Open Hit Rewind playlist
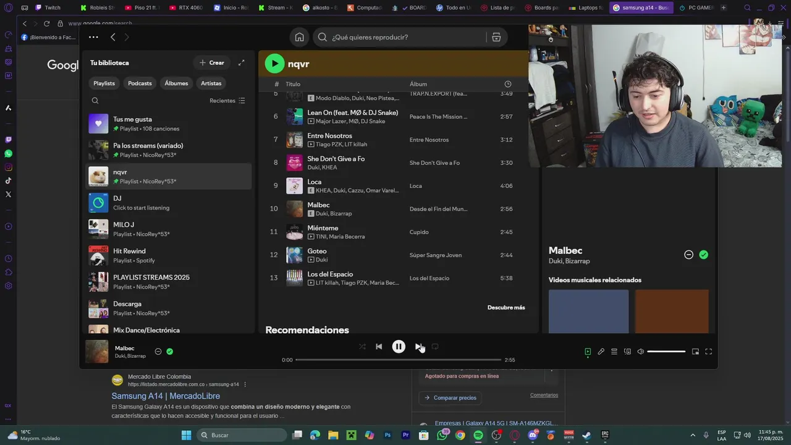This screenshot has height=445, width=791. (168, 255)
